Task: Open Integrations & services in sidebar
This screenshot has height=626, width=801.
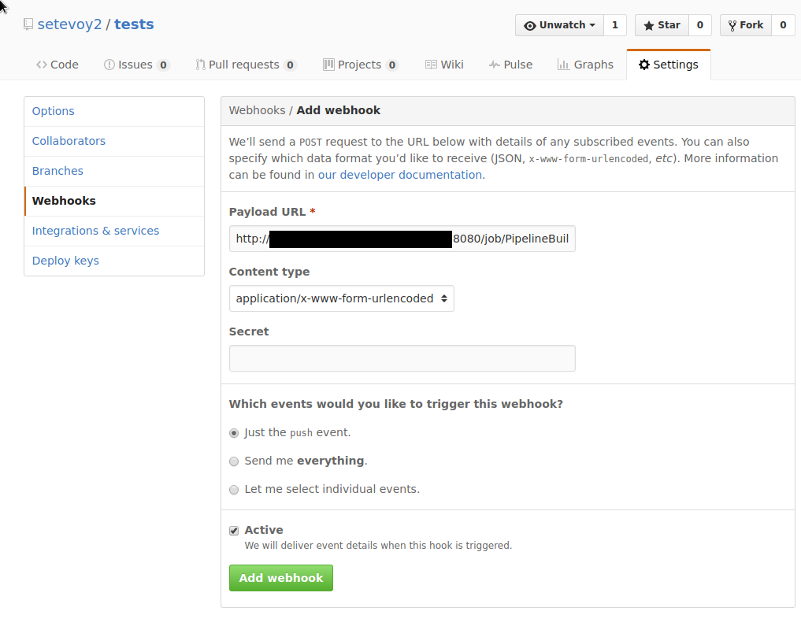Action: click(114, 231)
